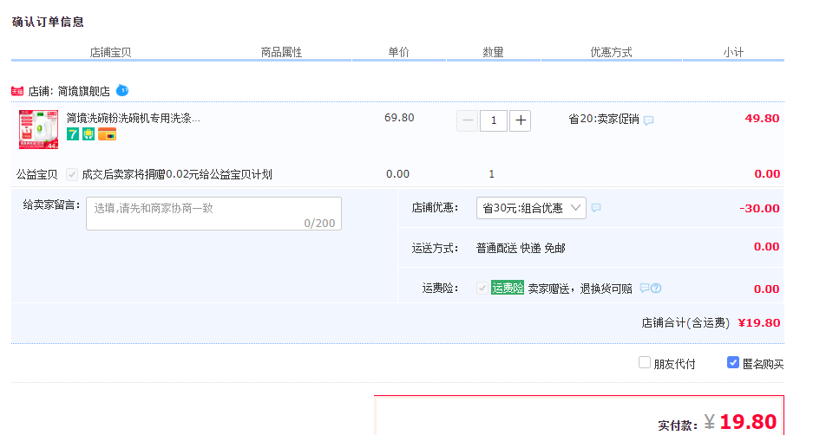813x435 pixels.
Task: Click the 卖家赠送，退换货可赔 text
Action: (x=580, y=289)
